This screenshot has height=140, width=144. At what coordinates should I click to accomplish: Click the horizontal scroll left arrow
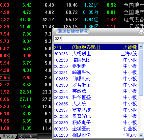click(21, 136)
